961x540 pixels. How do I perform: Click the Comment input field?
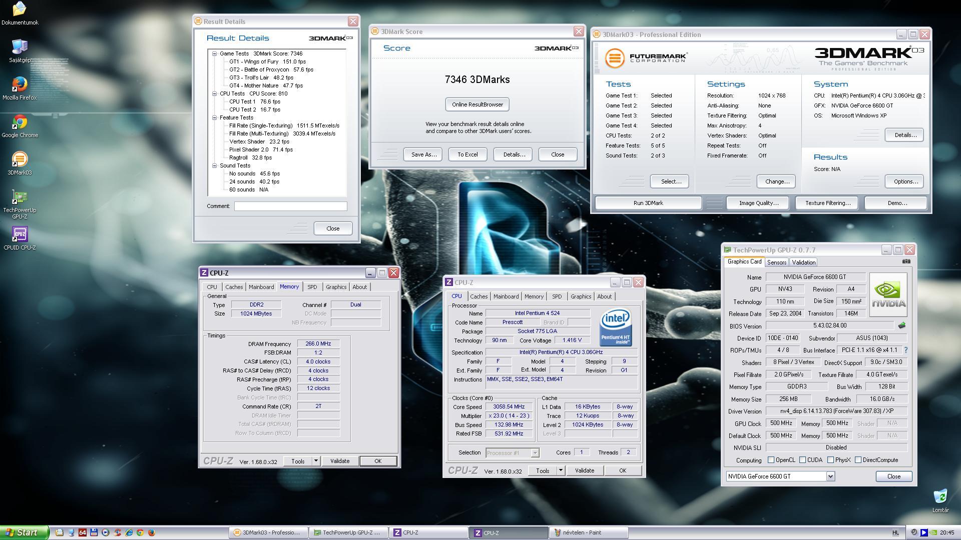pyautogui.click(x=290, y=206)
